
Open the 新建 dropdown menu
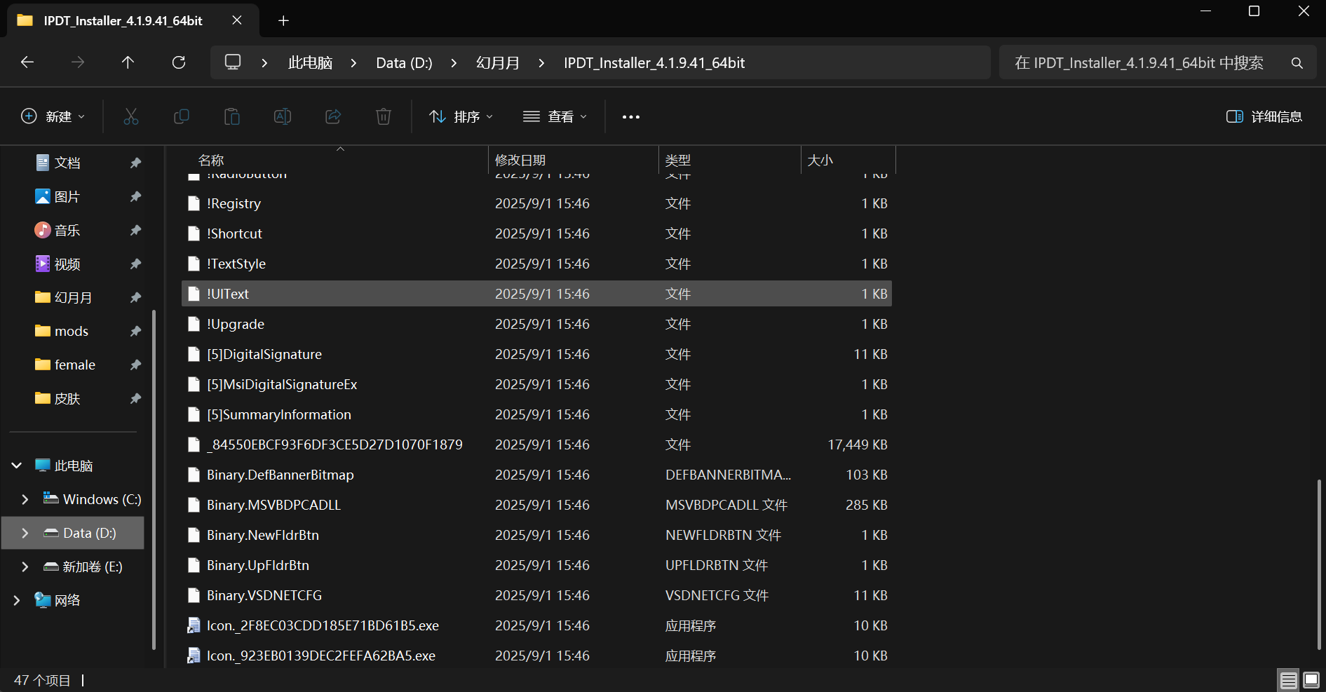(53, 116)
